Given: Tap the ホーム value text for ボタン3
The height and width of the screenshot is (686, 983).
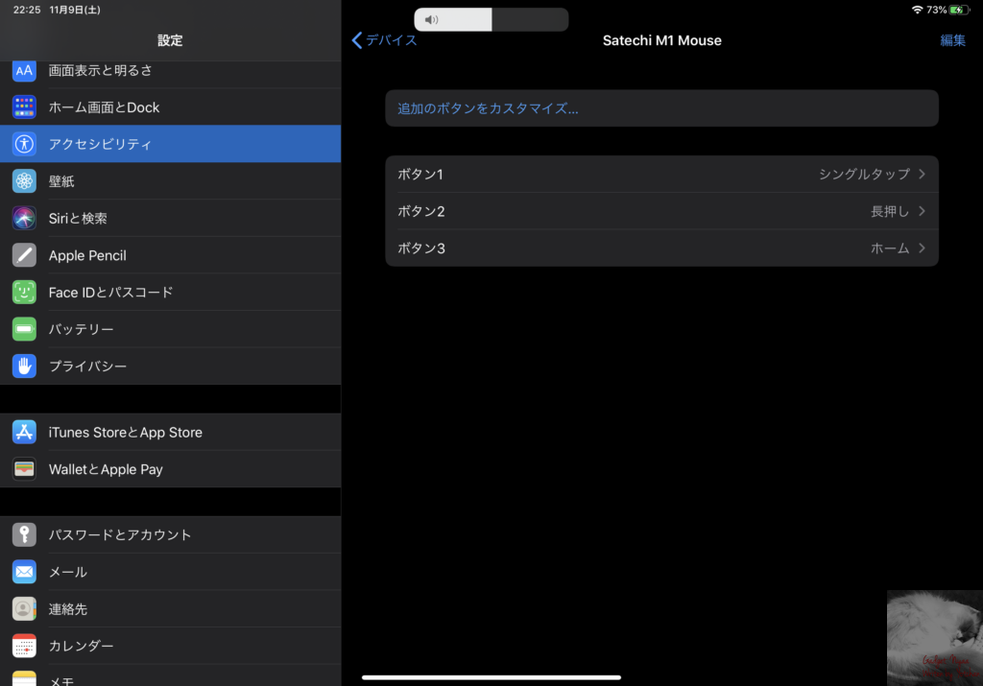Looking at the screenshot, I should [890, 248].
